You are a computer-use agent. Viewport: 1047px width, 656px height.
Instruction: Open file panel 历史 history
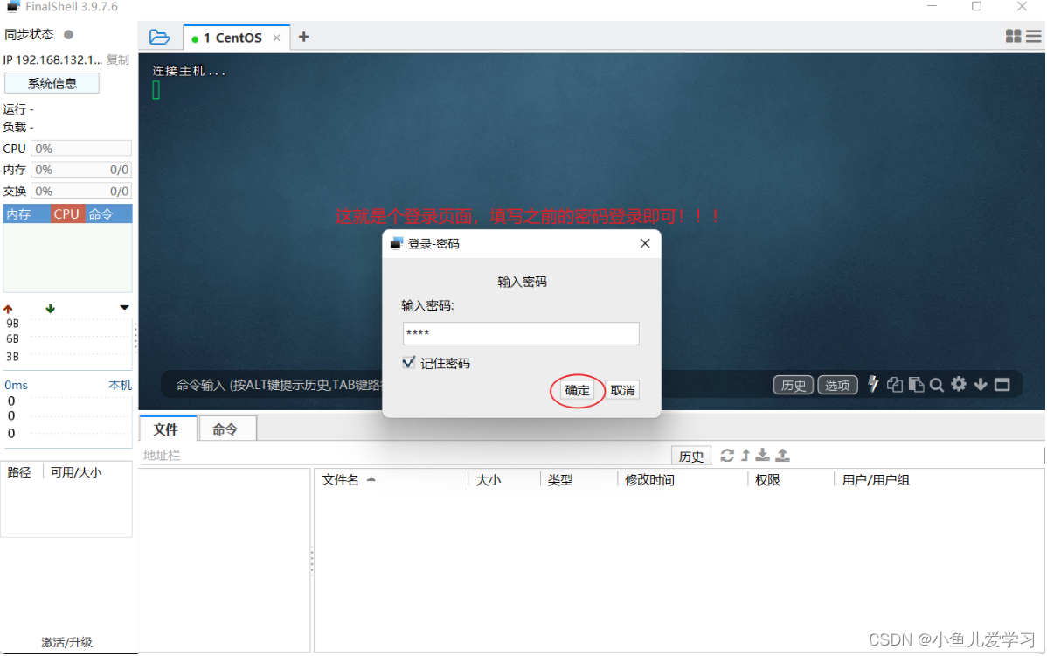coord(691,456)
